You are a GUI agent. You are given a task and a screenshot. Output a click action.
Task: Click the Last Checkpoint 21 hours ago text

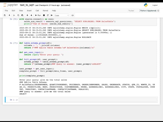[47, 5]
